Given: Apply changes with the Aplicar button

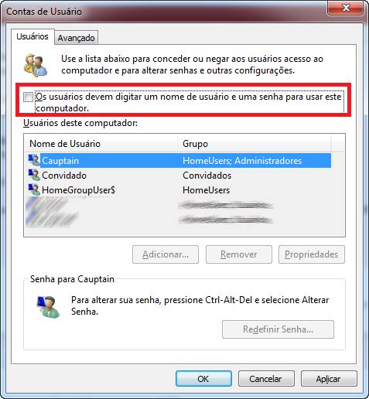Looking at the screenshot, I should tap(329, 378).
